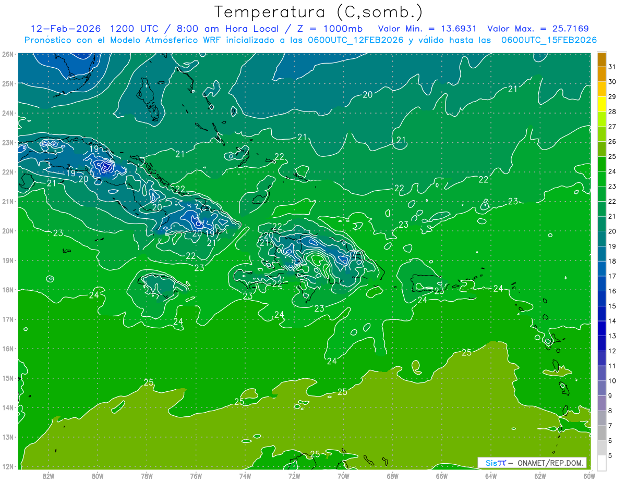Click legend value 11 on the color scale

[612, 366]
